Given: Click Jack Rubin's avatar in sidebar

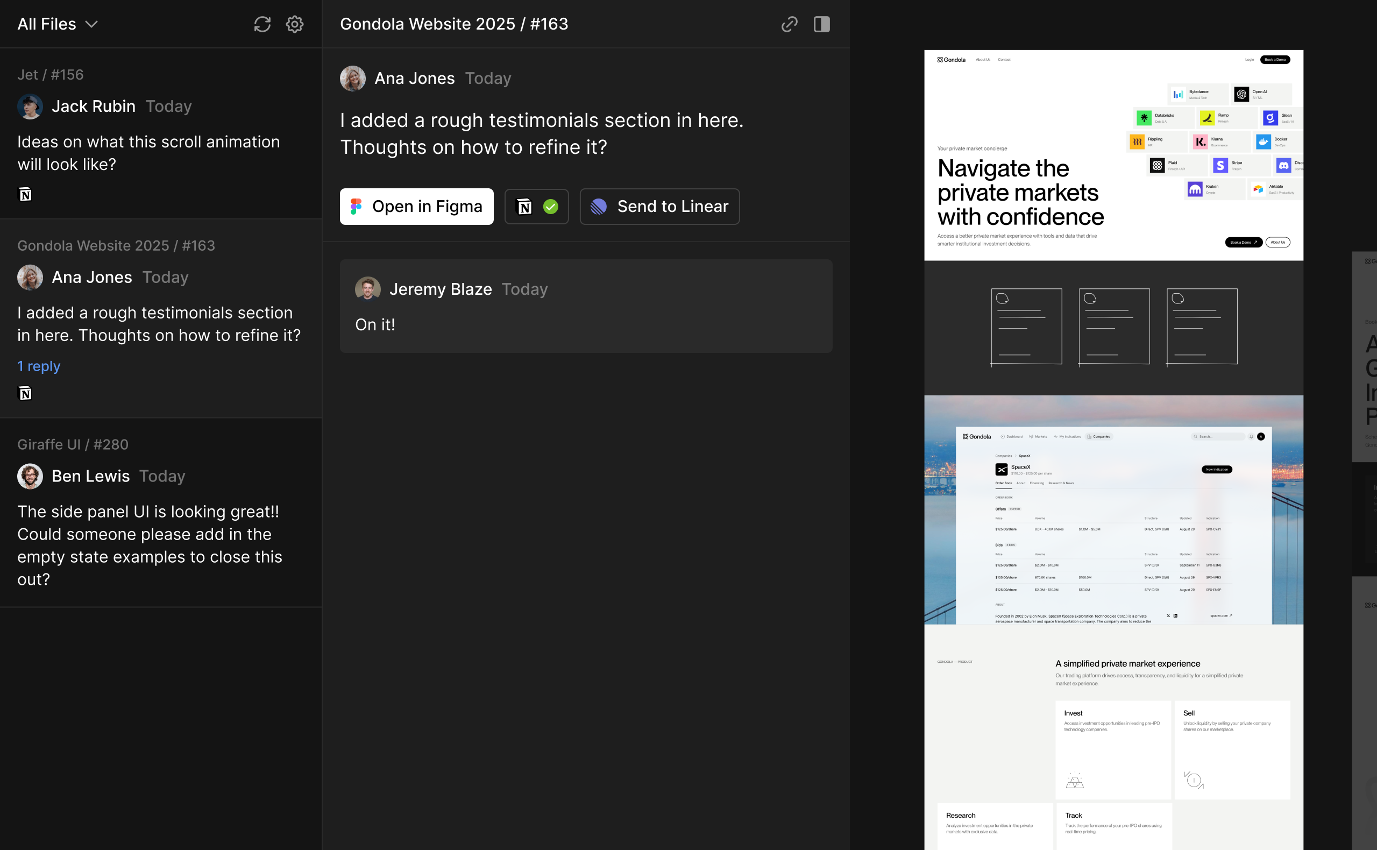Looking at the screenshot, I should [30, 107].
